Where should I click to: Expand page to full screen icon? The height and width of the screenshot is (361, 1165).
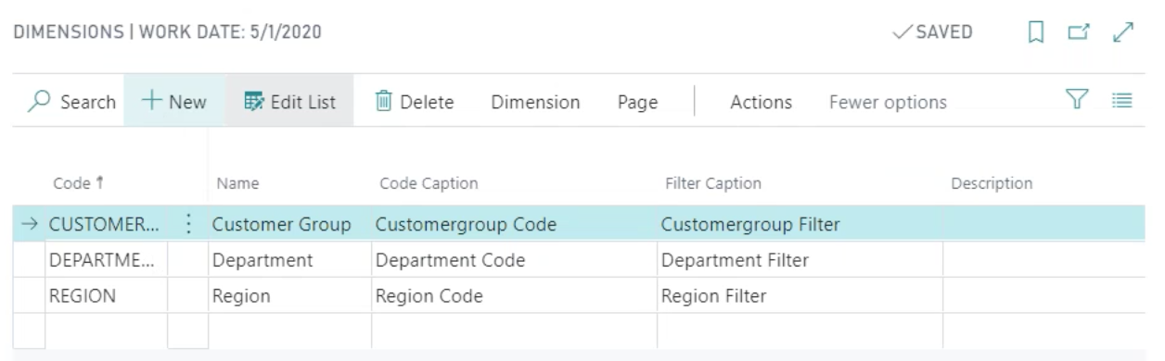coord(1123,32)
